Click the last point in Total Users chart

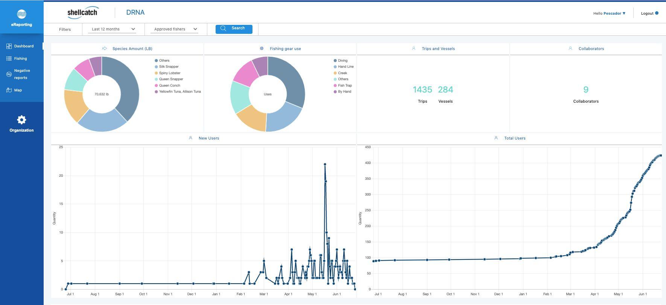point(661,155)
